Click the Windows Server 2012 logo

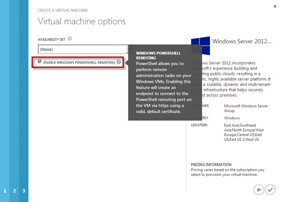click(200, 46)
